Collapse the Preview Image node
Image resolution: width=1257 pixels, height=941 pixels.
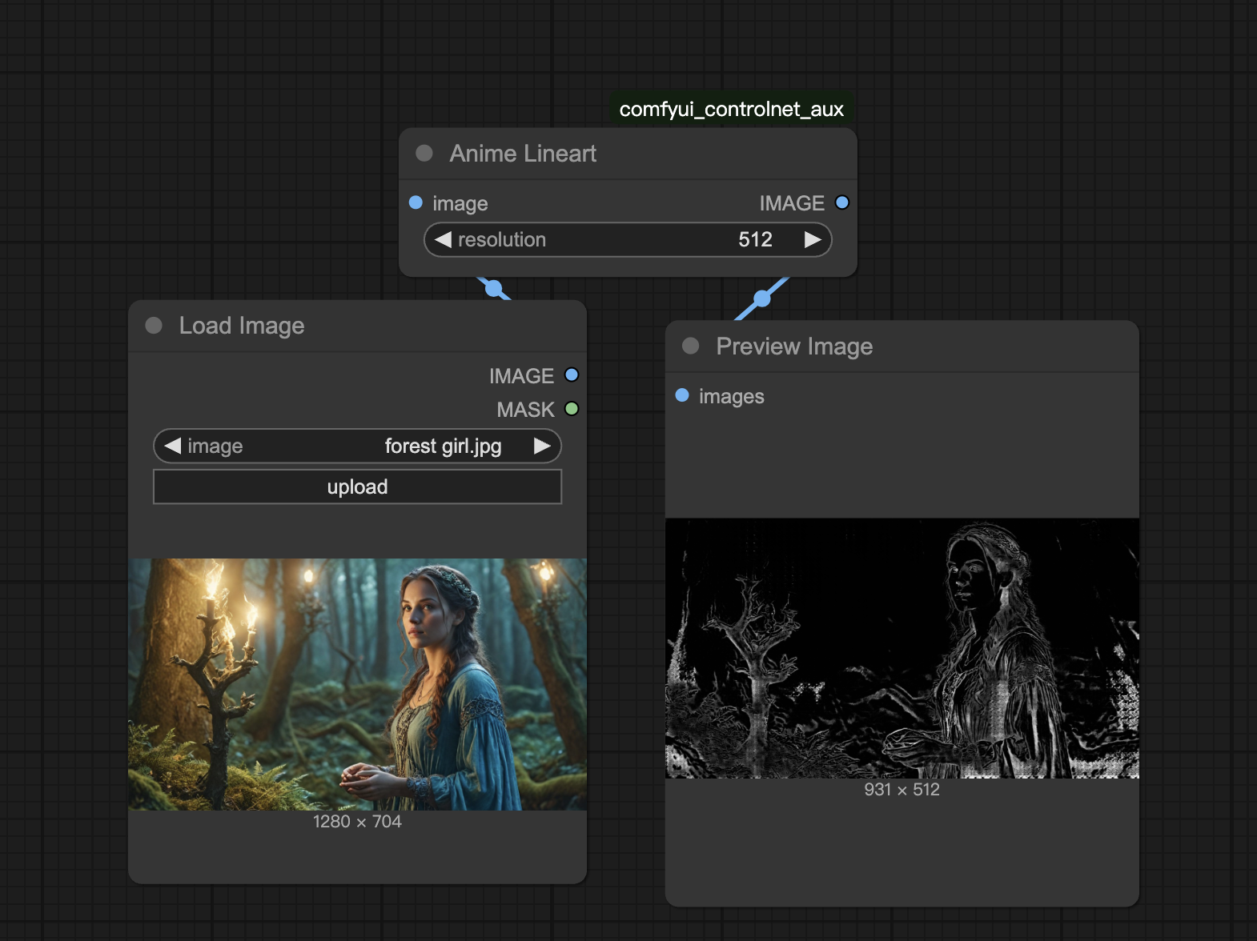click(690, 346)
